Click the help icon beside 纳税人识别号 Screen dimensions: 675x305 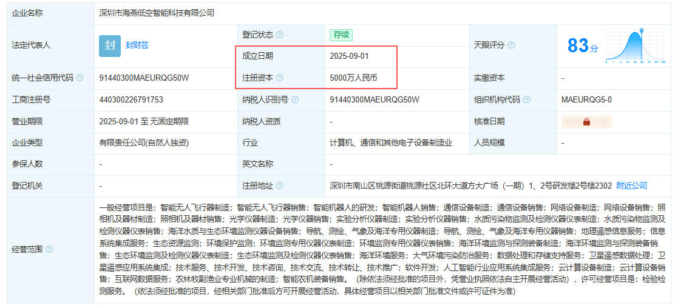point(295,100)
